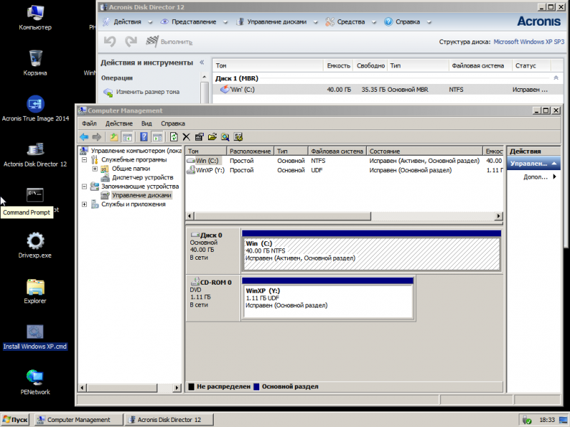Viewport: 570px width, 427px height.
Task: Open the Файл menu in Computer Management
Action: click(89, 123)
